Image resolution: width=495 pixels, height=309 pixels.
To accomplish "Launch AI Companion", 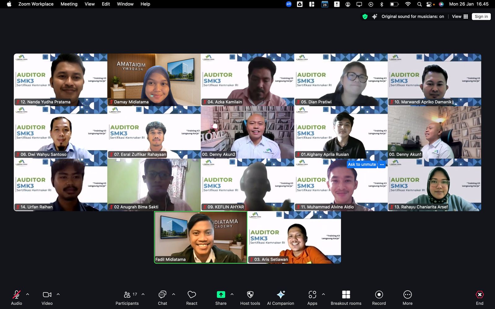I will (280, 298).
